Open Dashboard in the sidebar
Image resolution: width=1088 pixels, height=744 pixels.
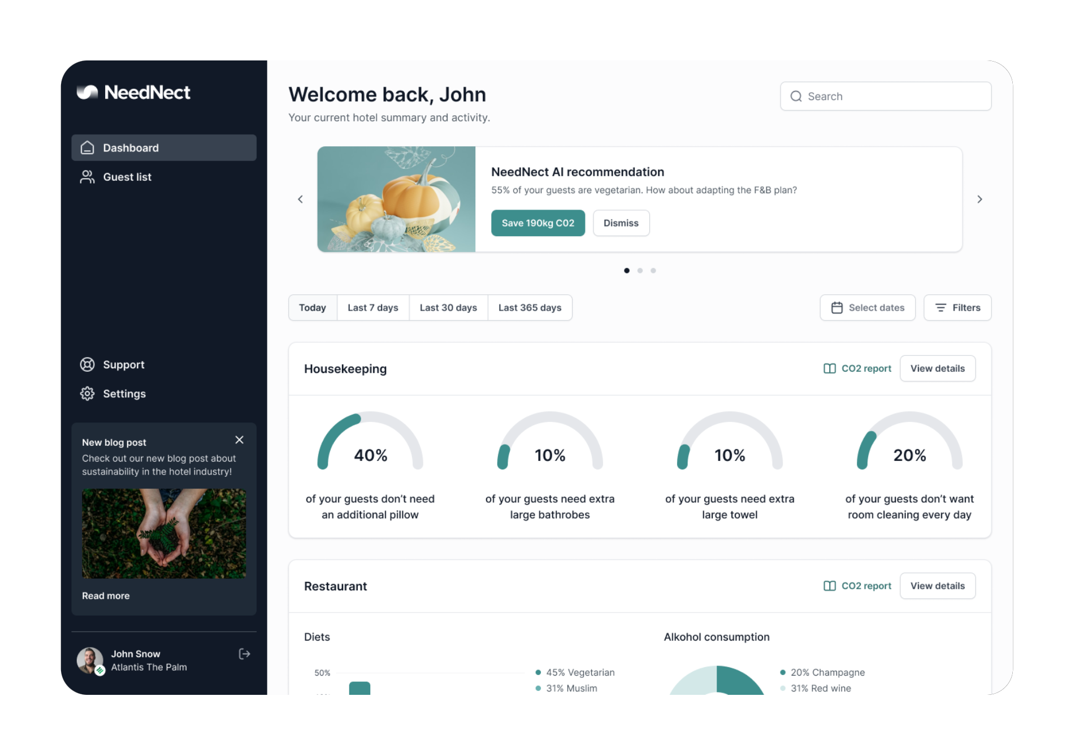tap(164, 147)
